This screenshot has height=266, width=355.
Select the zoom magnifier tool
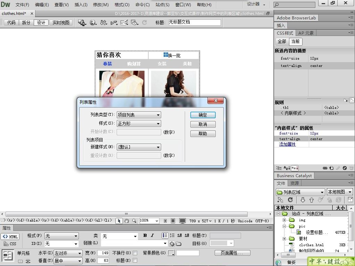(x=134, y=221)
